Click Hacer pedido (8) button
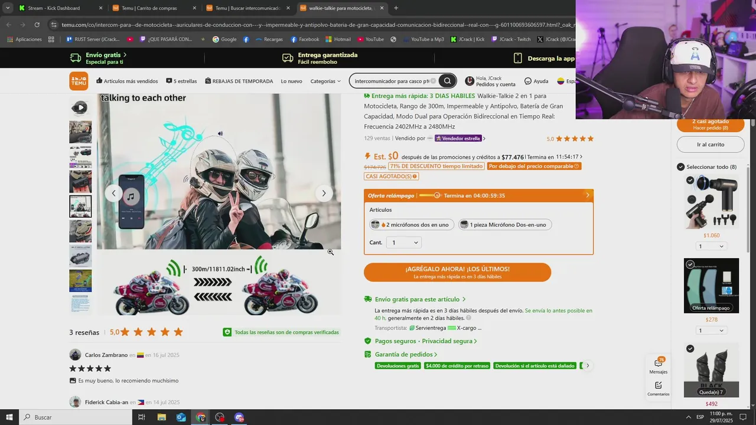This screenshot has width=756, height=425. 711,125
